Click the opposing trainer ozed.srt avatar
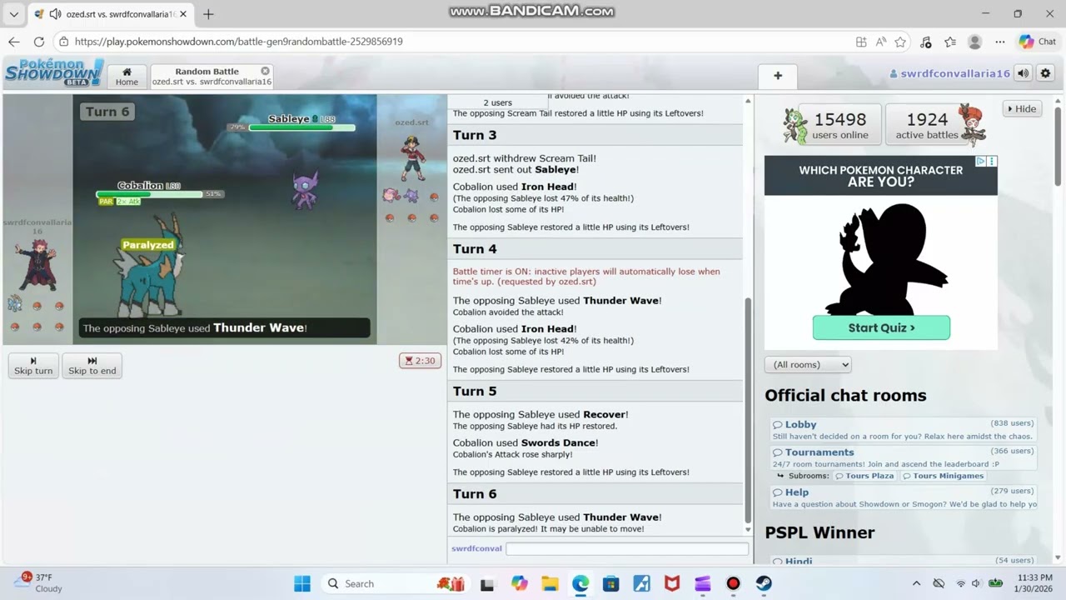 (x=412, y=158)
